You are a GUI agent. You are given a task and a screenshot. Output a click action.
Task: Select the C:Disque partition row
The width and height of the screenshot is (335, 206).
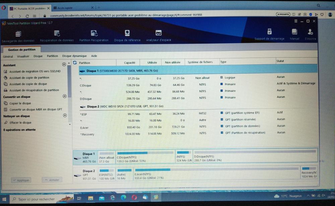tap(198, 85)
